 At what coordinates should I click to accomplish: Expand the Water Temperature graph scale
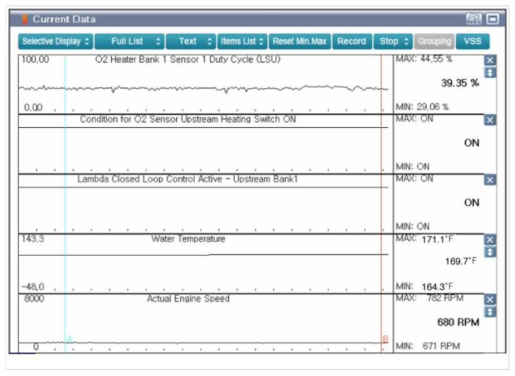(490, 252)
